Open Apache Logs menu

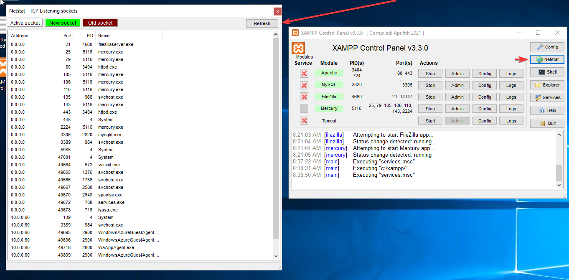[511, 74]
